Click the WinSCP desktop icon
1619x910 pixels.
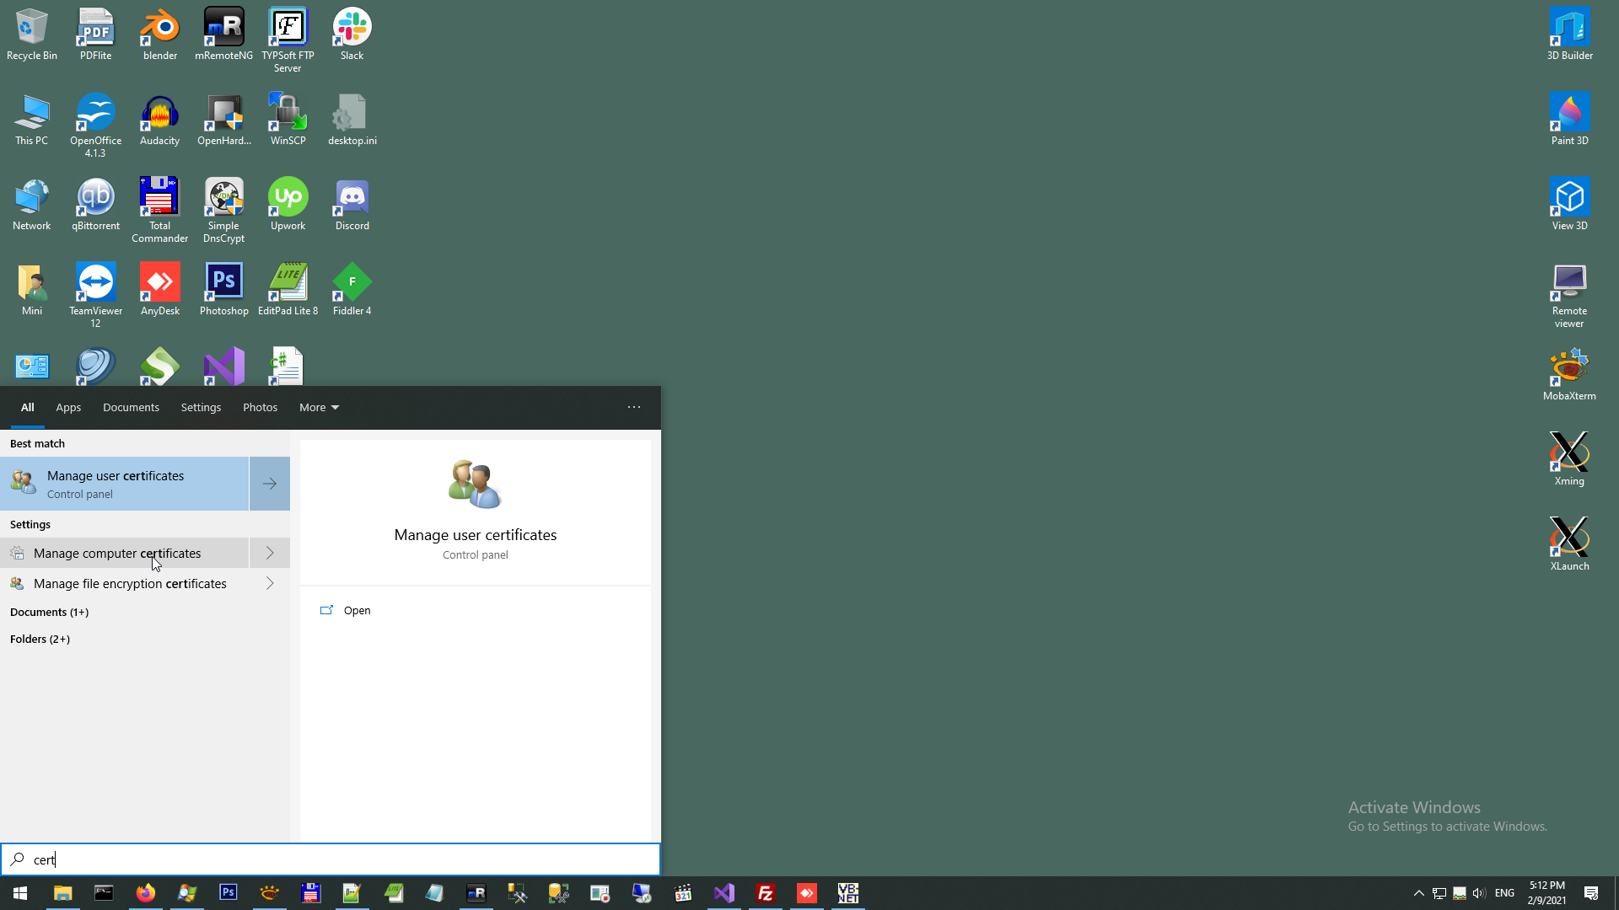[288, 120]
